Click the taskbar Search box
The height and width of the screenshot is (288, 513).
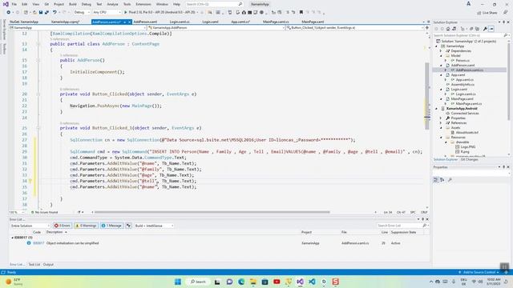tap(198, 282)
